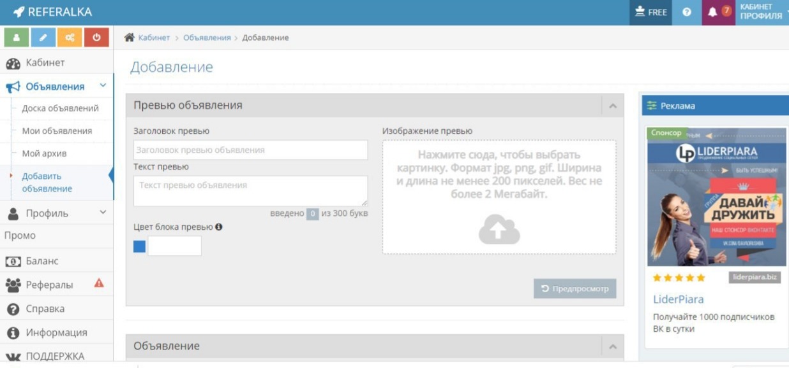
Task: Click the blue preview block color swatch
Action: 139,246
